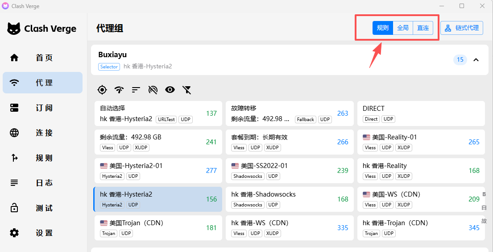Click the chain proxy network icon

[x=448, y=28]
